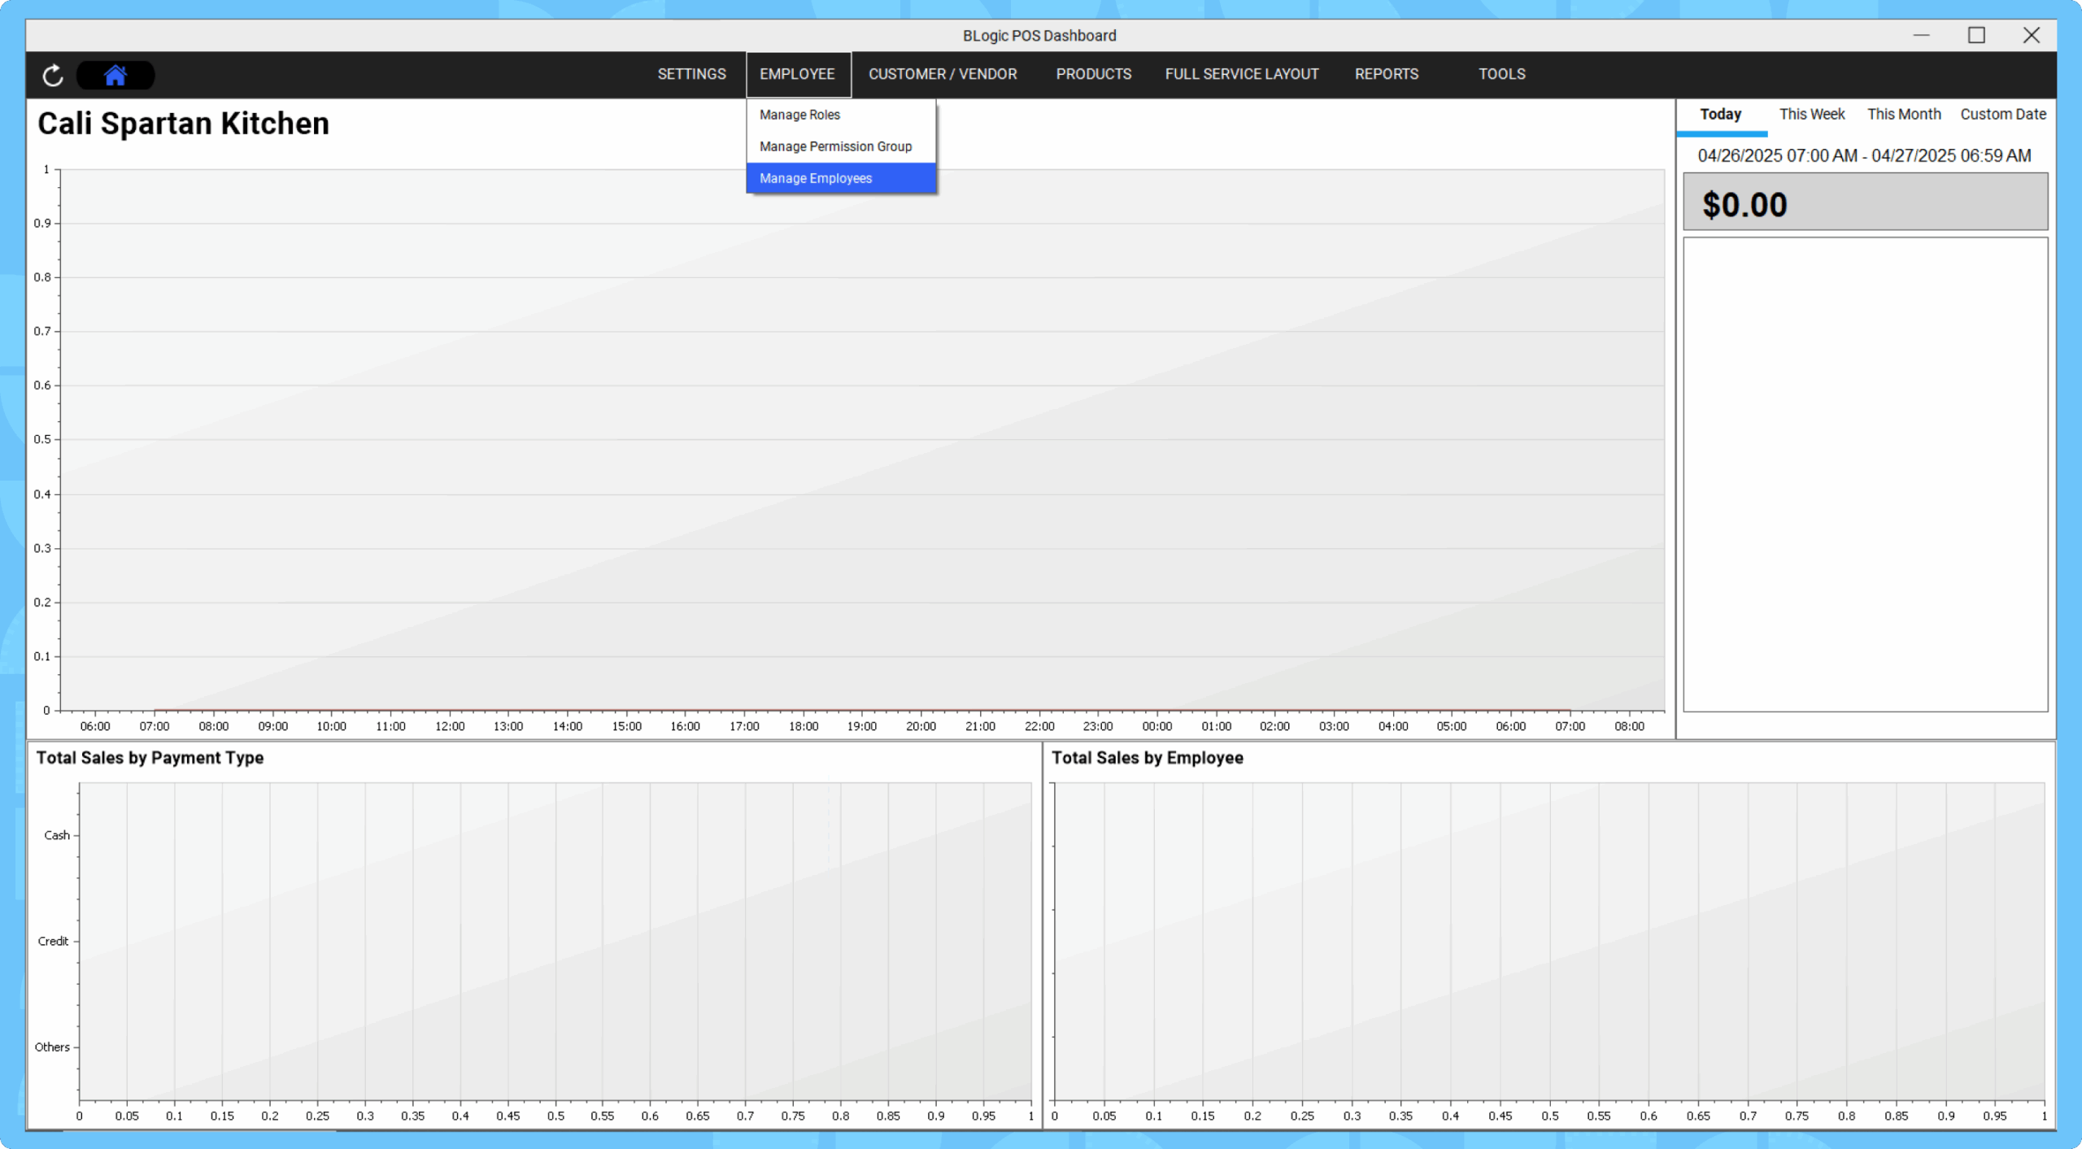Image resolution: width=2082 pixels, height=1149 pixels.
Task: Close the BLogic POS Dashboard window
Action: pos(2032,35)
